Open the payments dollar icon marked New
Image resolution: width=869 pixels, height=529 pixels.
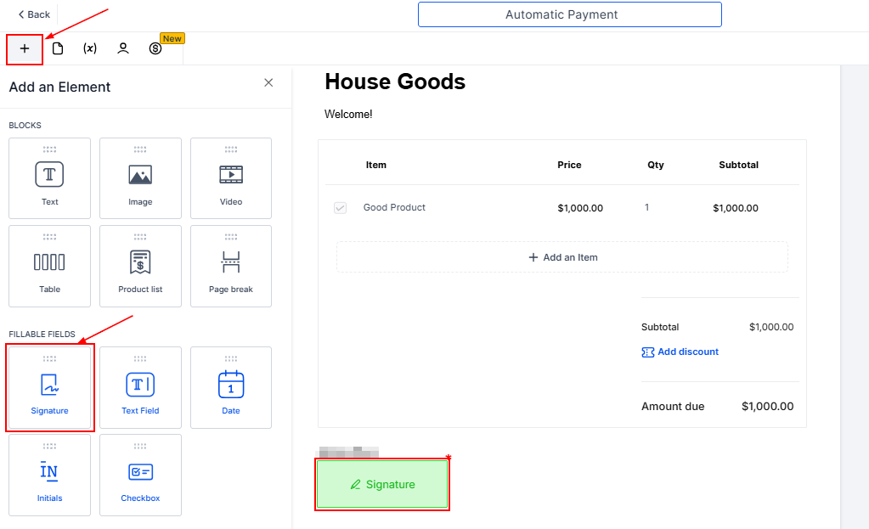155,48
